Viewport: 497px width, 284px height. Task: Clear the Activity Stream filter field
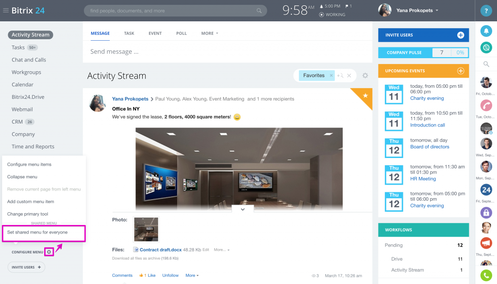coord(349,75)
